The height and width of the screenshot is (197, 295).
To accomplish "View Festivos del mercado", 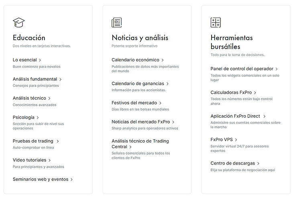I will 134,103.
